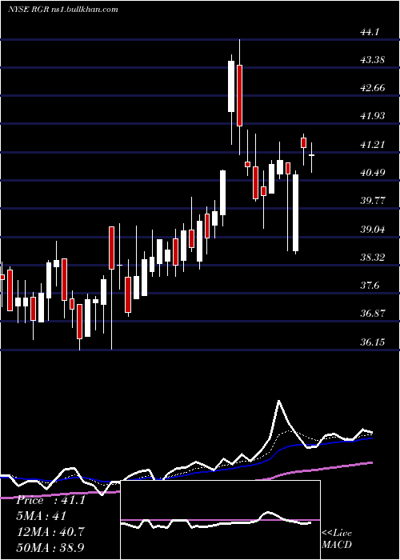Click the pink 50MA line at right end
Image resolution: width=400 pixels, height=560 pixels.
(x=371, y=462)
